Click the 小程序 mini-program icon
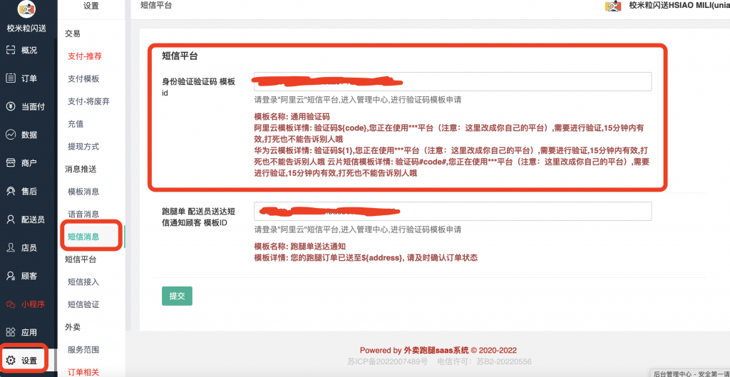This screenshot has height=377, width=730. click(x=11, y=304)
